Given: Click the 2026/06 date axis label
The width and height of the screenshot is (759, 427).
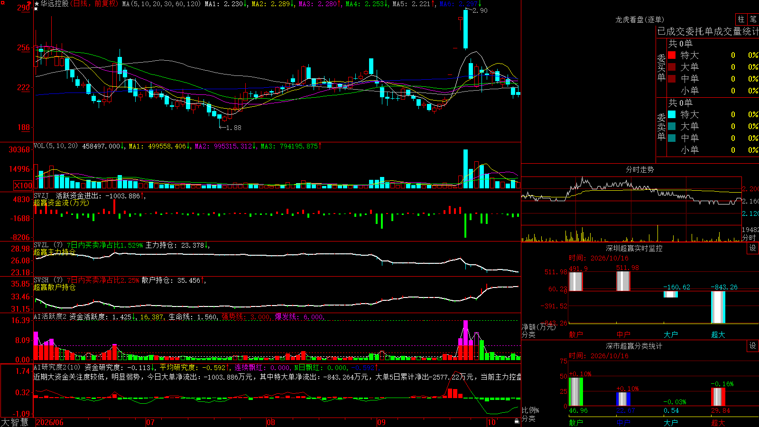Looking at the screenshot, I should point(50,422).
